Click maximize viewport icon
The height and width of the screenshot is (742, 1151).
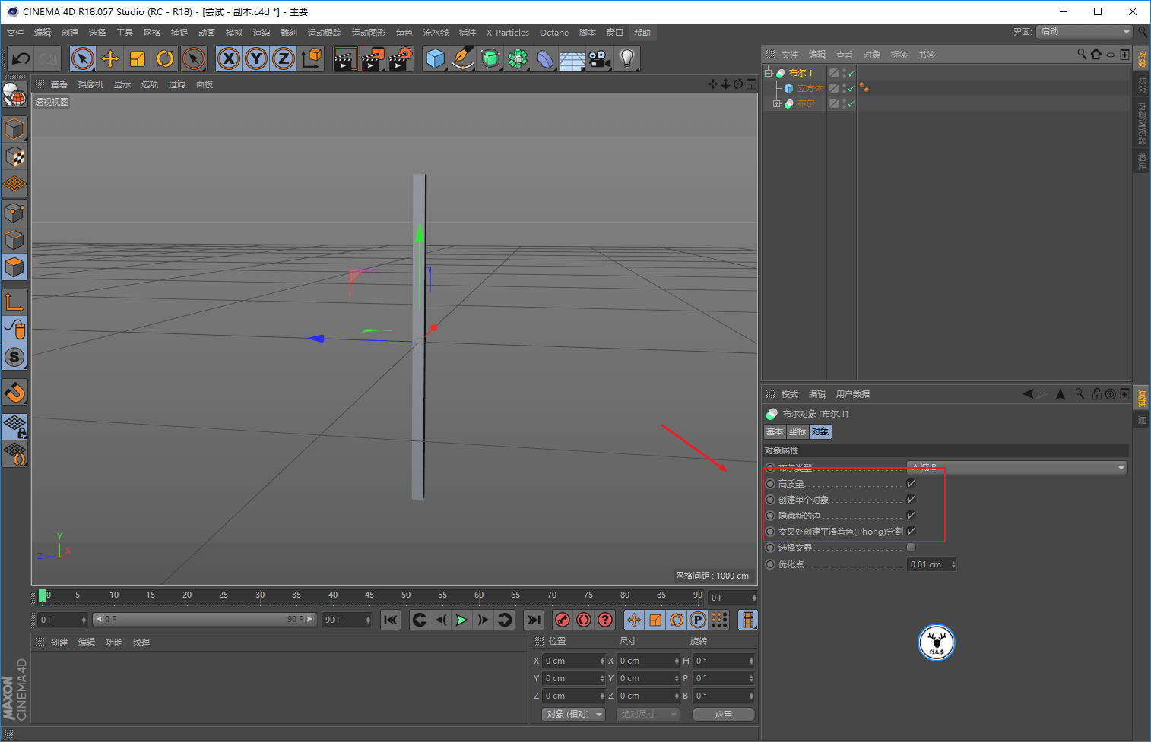point(750,84)
